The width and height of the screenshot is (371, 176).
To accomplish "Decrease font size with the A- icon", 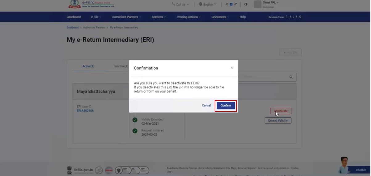I will (x=227, y=4).
